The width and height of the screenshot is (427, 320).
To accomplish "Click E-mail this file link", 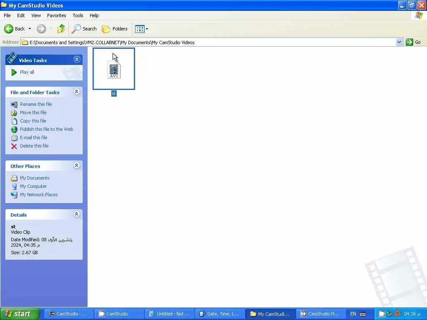I will tap(33, 137).
